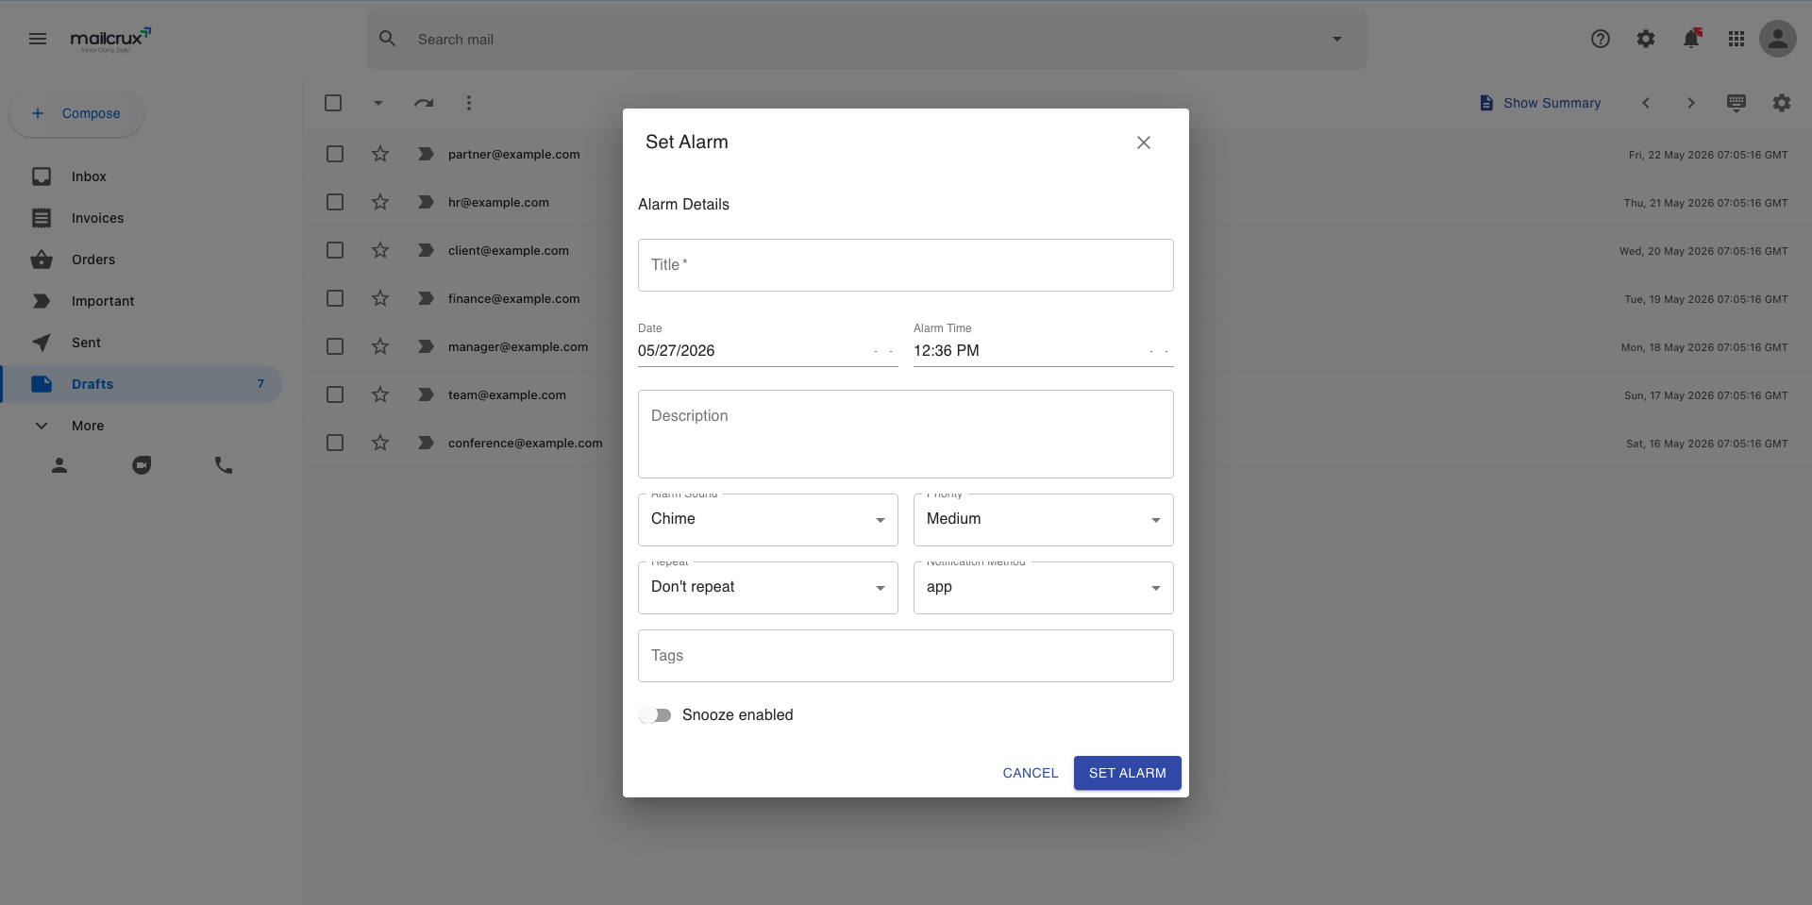Close the Set Alarm dialog
The width and height of the screenshot is (1812, 905).
(1144, 142)
